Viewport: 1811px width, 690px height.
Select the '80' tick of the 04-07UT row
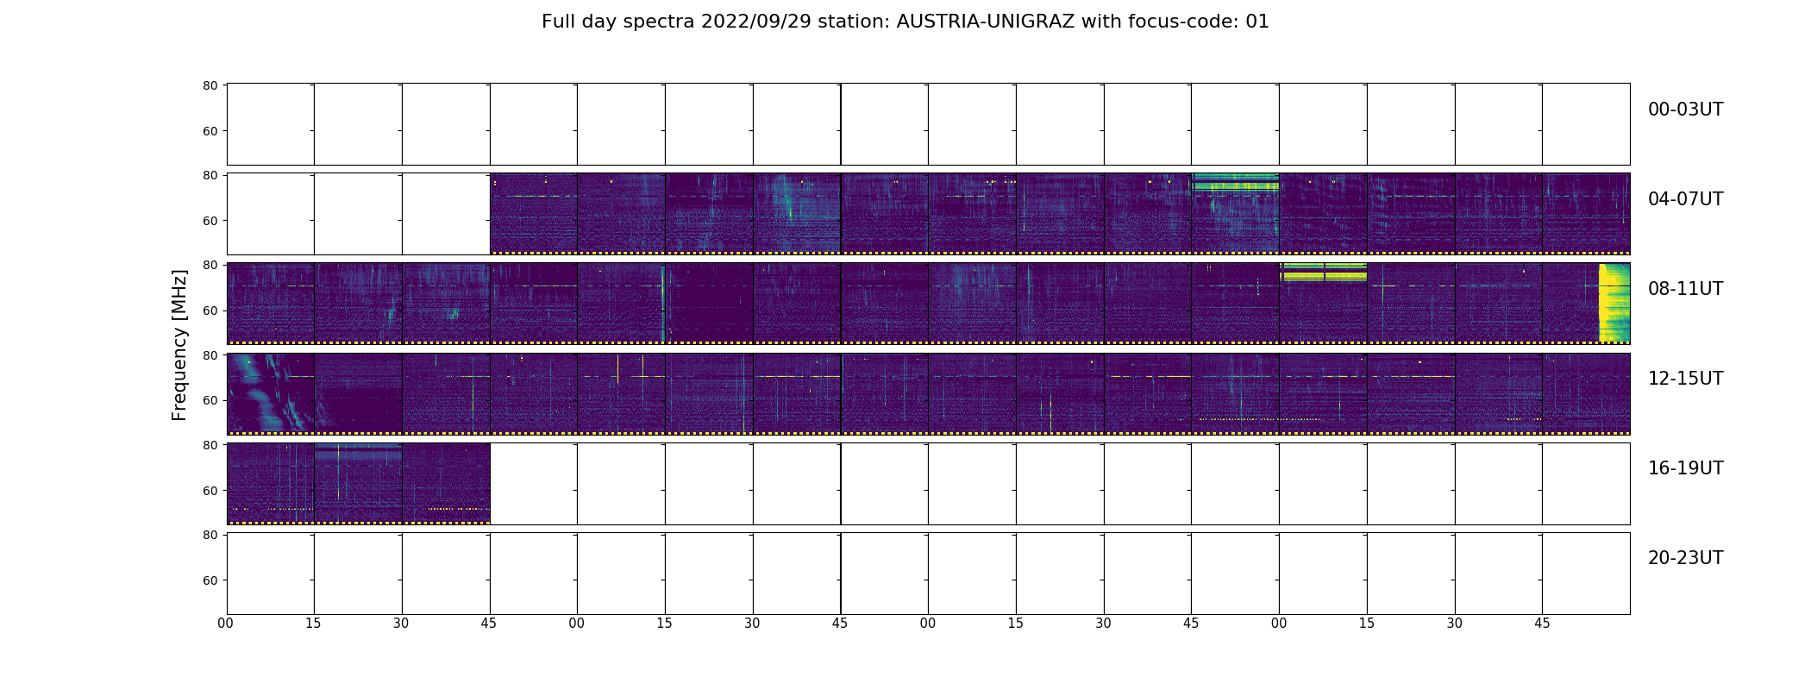[210, 175]
